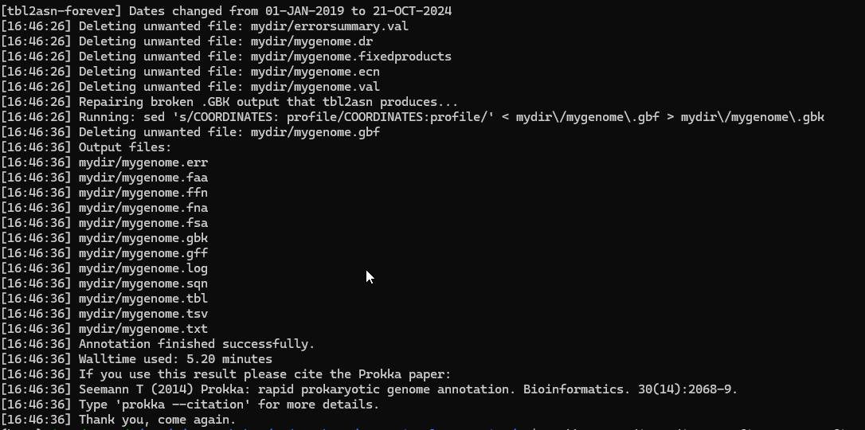The height and width of the screenshot is (430, 865).
Task: Click the mydir/mygenome.fsa file path
Action: tap(143, 223)
